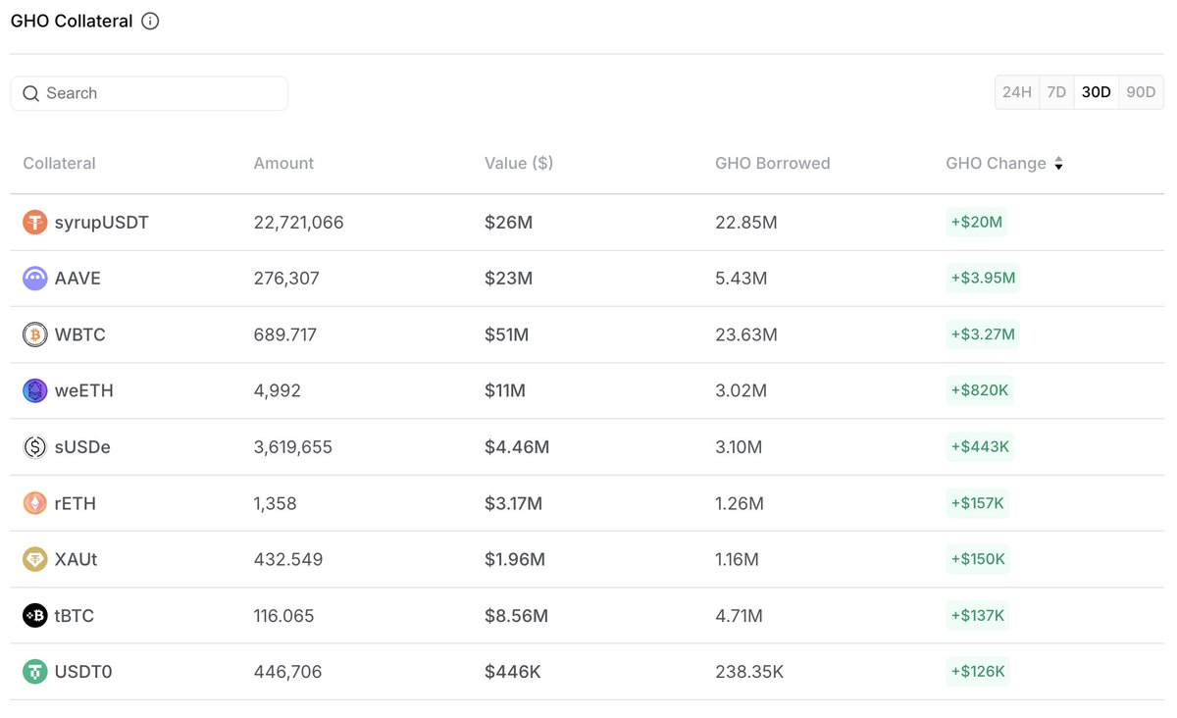The width and height of the screenshot is (1177, 718).
Task: Click the USDT0 collateral name
Action: [83, 672]
